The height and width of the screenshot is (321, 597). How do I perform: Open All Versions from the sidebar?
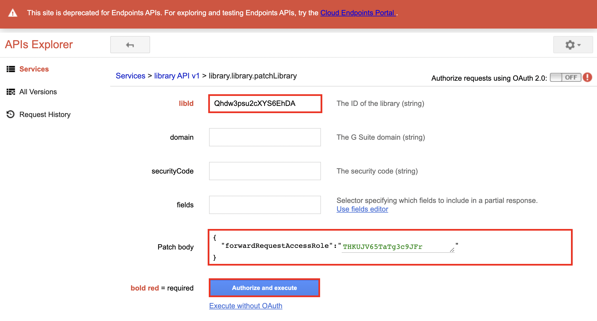[38, 92]
